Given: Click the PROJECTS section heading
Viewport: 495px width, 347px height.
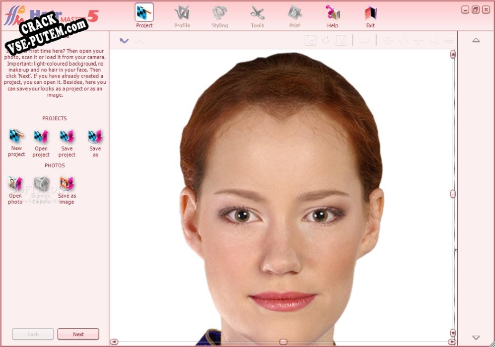Looking at the screenshot, I should pos(54,119).
